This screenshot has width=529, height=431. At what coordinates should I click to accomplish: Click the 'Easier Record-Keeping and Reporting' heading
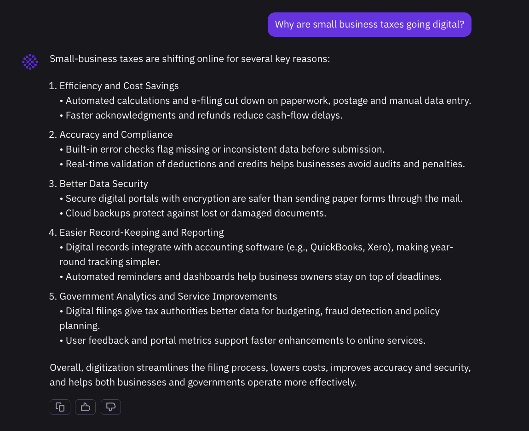click(141, 232)
